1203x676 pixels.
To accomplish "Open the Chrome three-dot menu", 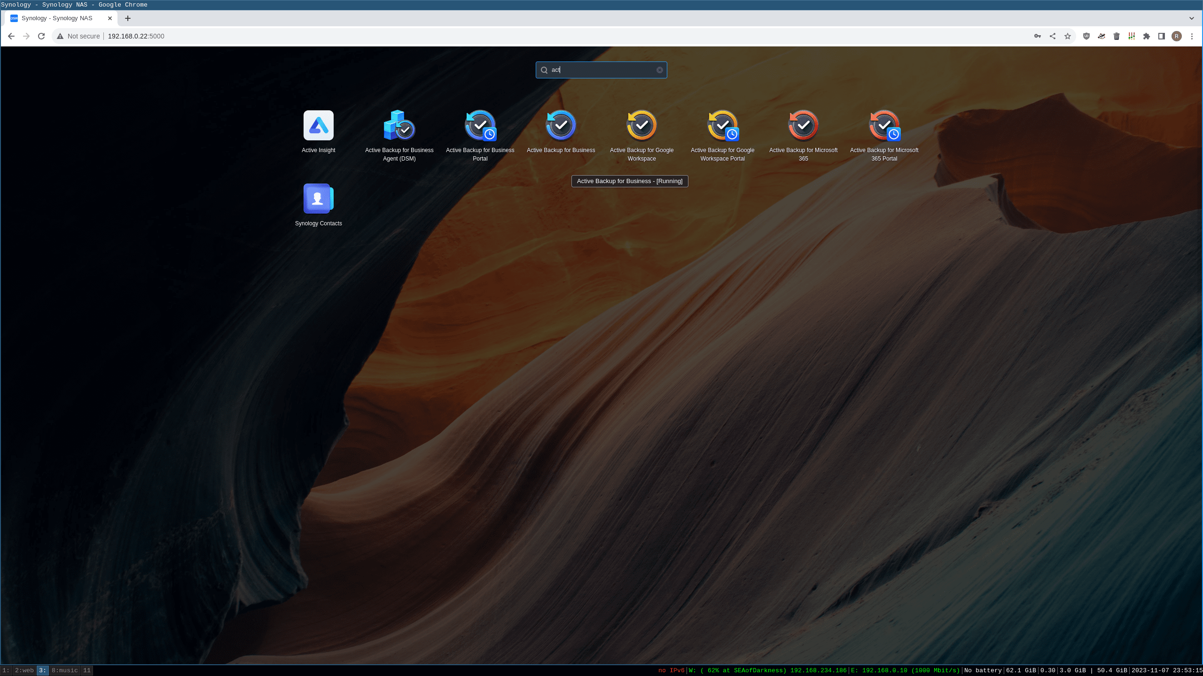I will [1192, 36].
